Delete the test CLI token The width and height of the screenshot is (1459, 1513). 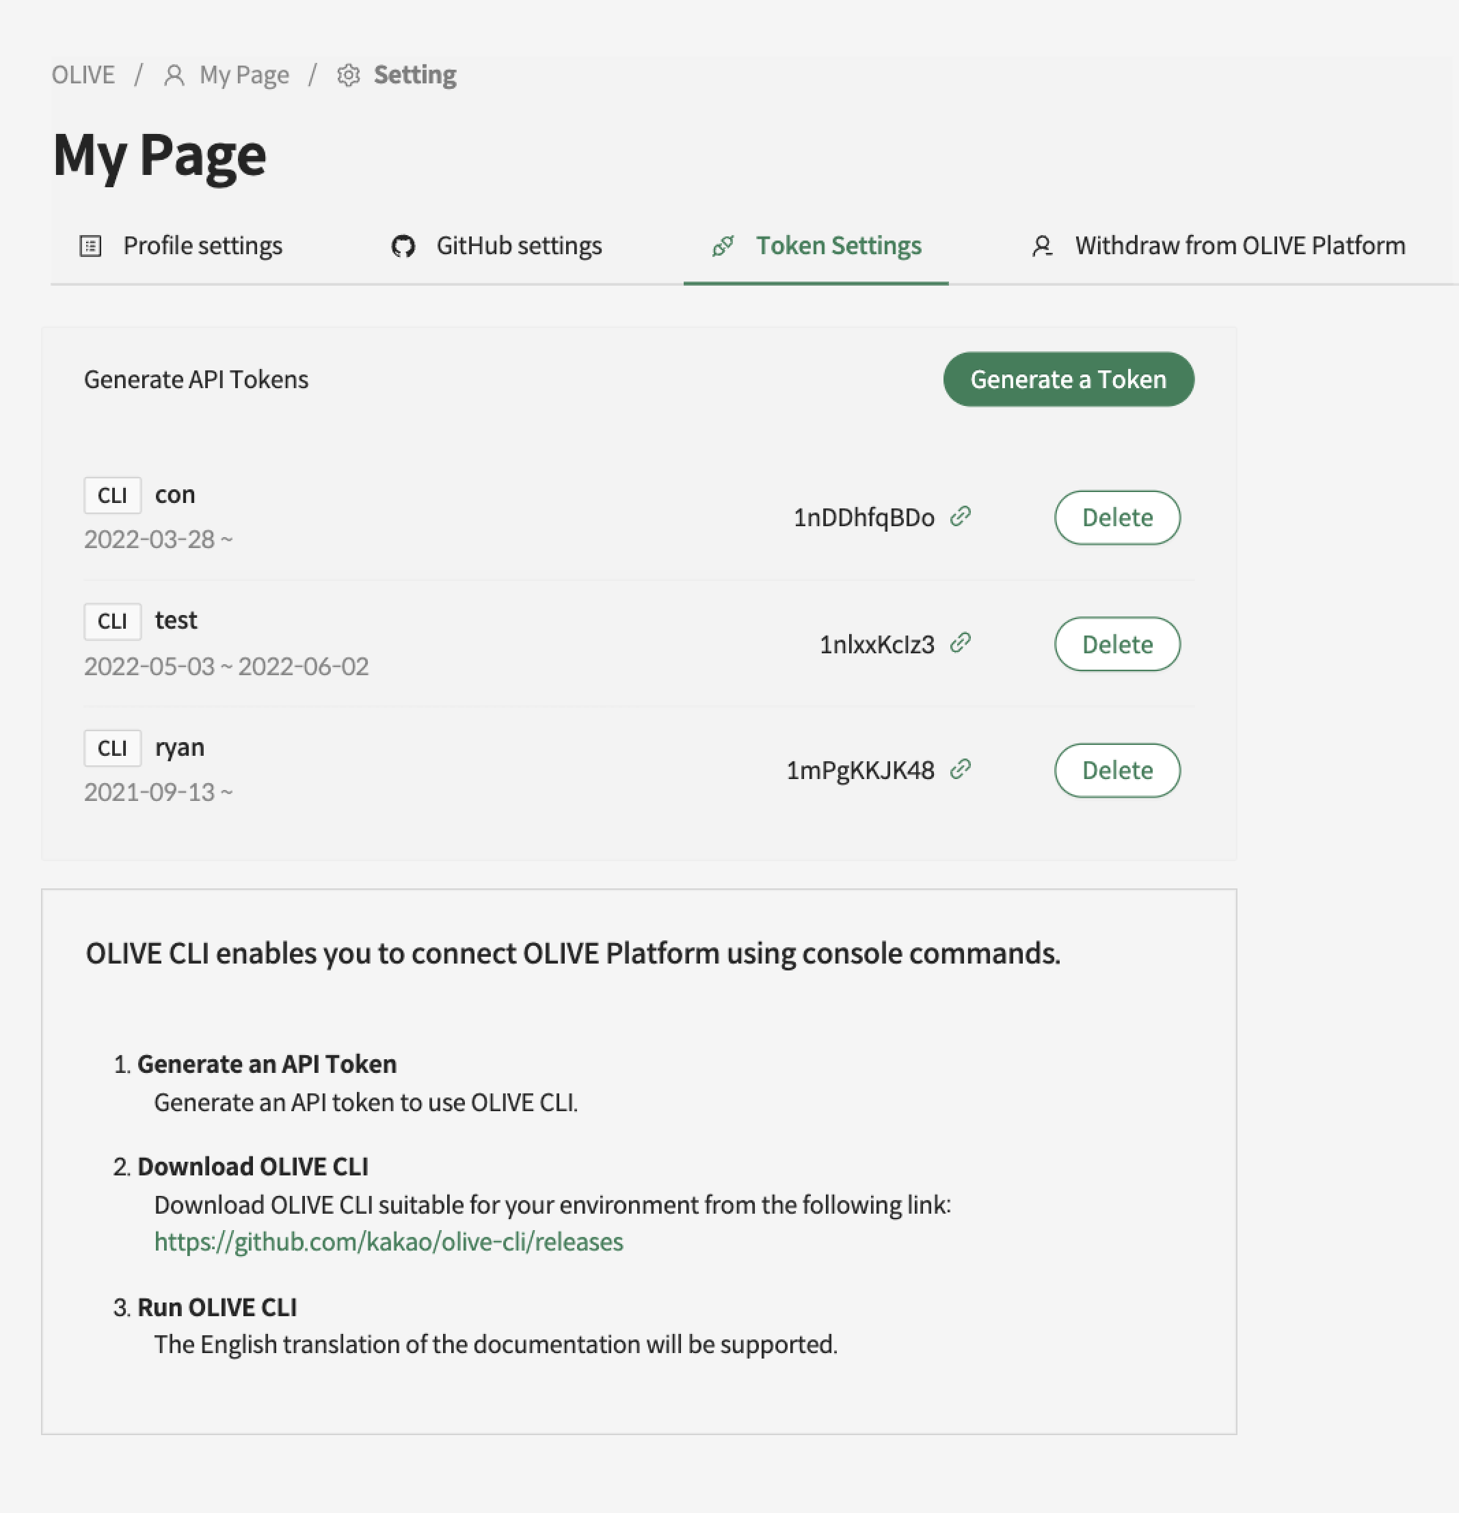coord(1117,644)
